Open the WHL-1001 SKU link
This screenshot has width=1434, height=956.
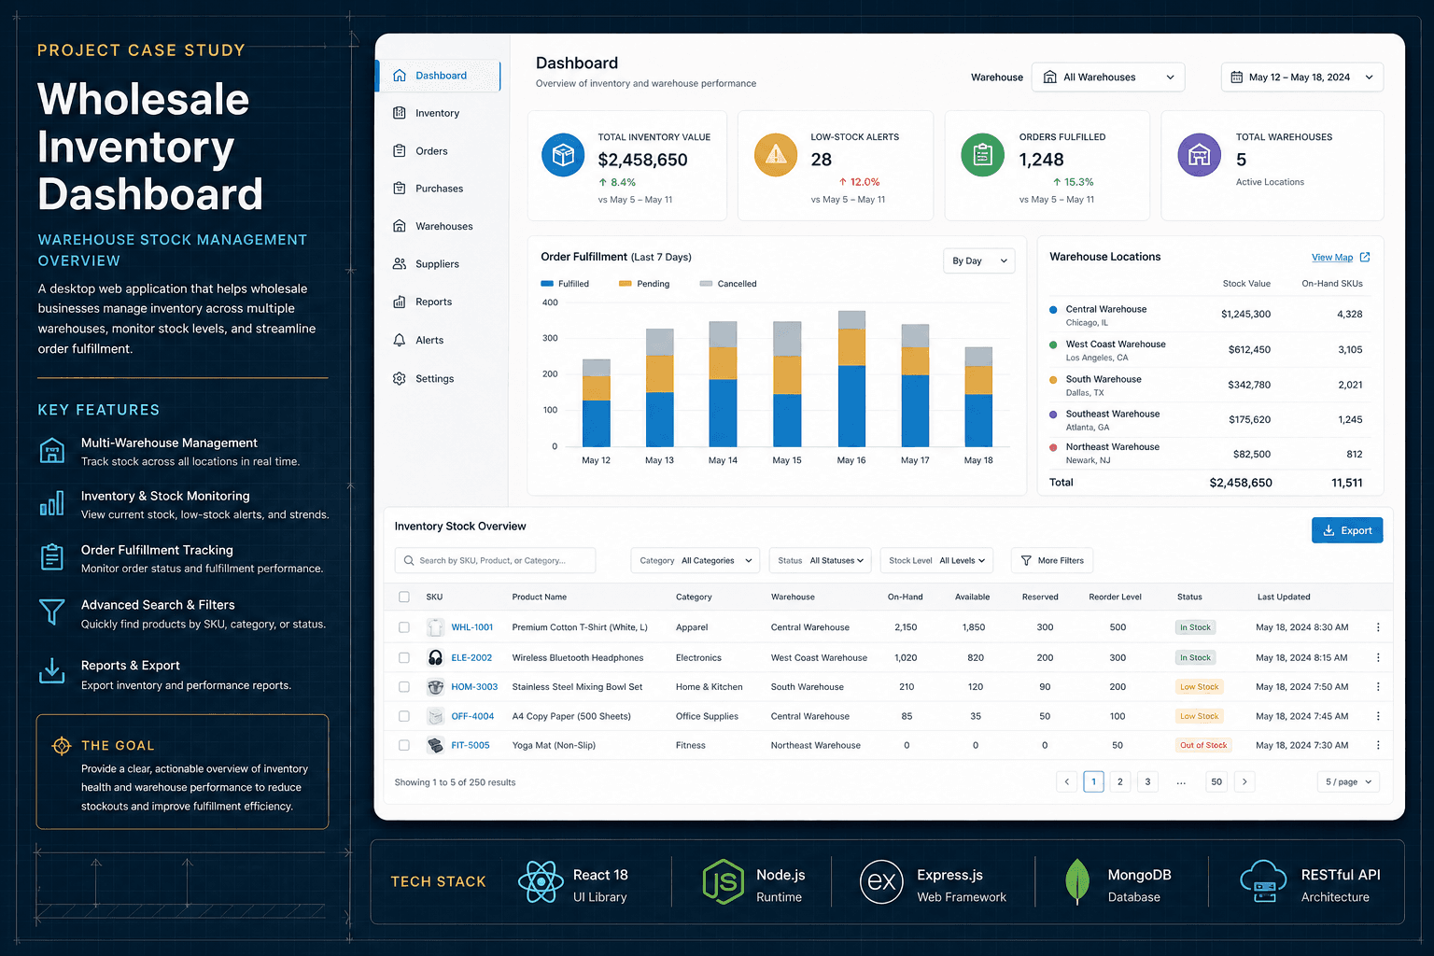(472, 627)
